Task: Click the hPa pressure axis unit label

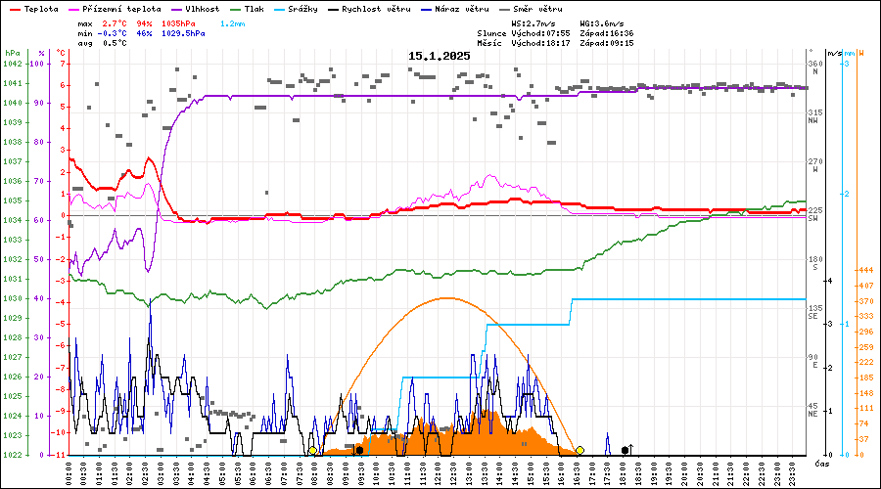Action: tap(12, 53)
